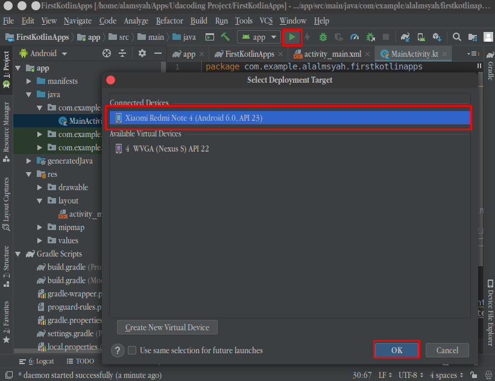Close the MainActivity.kt tab
The image size is (495, 381).
tap(444, 54)
